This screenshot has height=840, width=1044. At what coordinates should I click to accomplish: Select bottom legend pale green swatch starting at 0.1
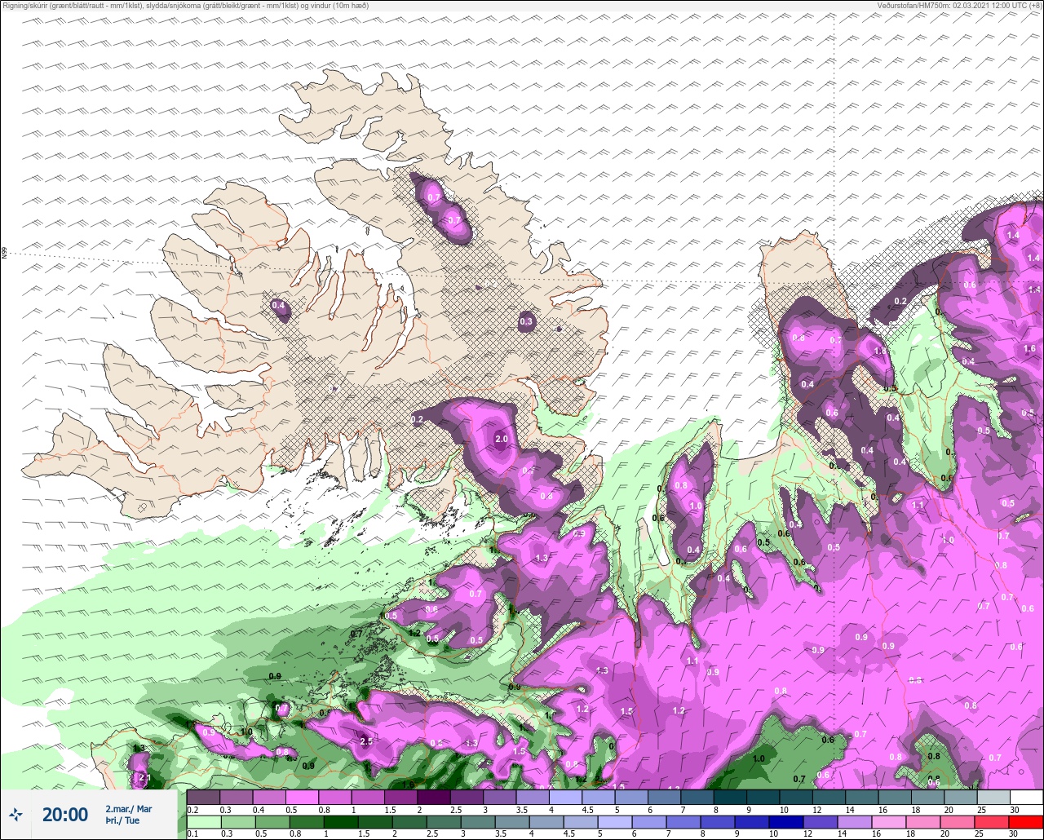click(203, 822)
